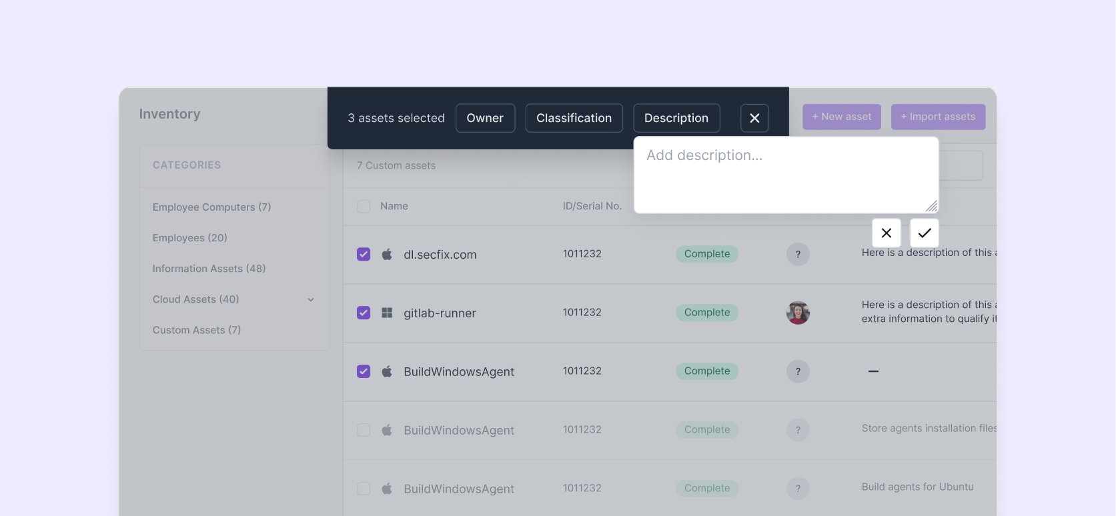Image resolution: width=1116 pixels, height=516 pixels.
Task: Click the question-mark owner icon in the Store agents row
Action: tap(798, 430)
